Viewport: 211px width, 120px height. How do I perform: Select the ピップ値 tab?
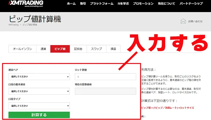60,49
